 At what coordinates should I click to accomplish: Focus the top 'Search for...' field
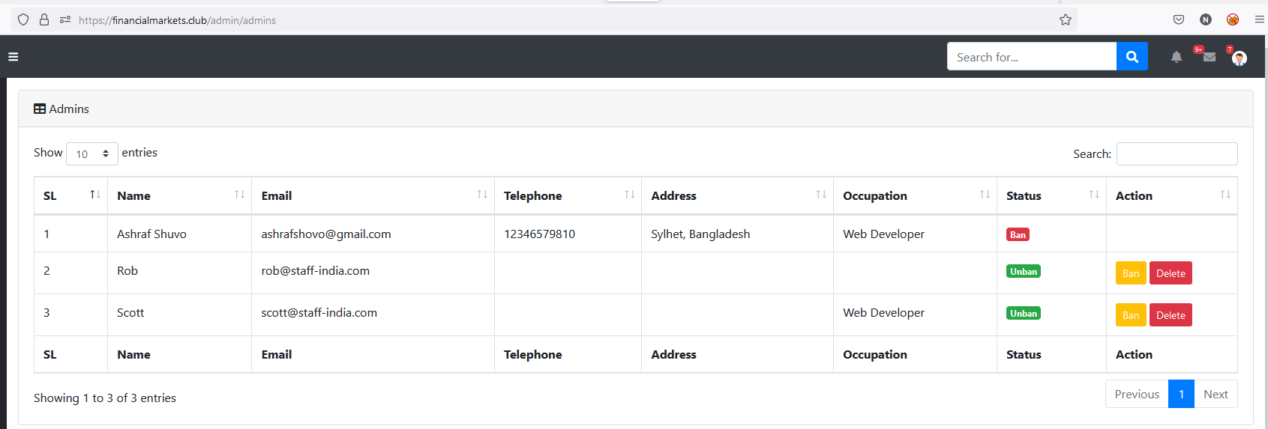pyautogui.click(x=1031, y=57)
